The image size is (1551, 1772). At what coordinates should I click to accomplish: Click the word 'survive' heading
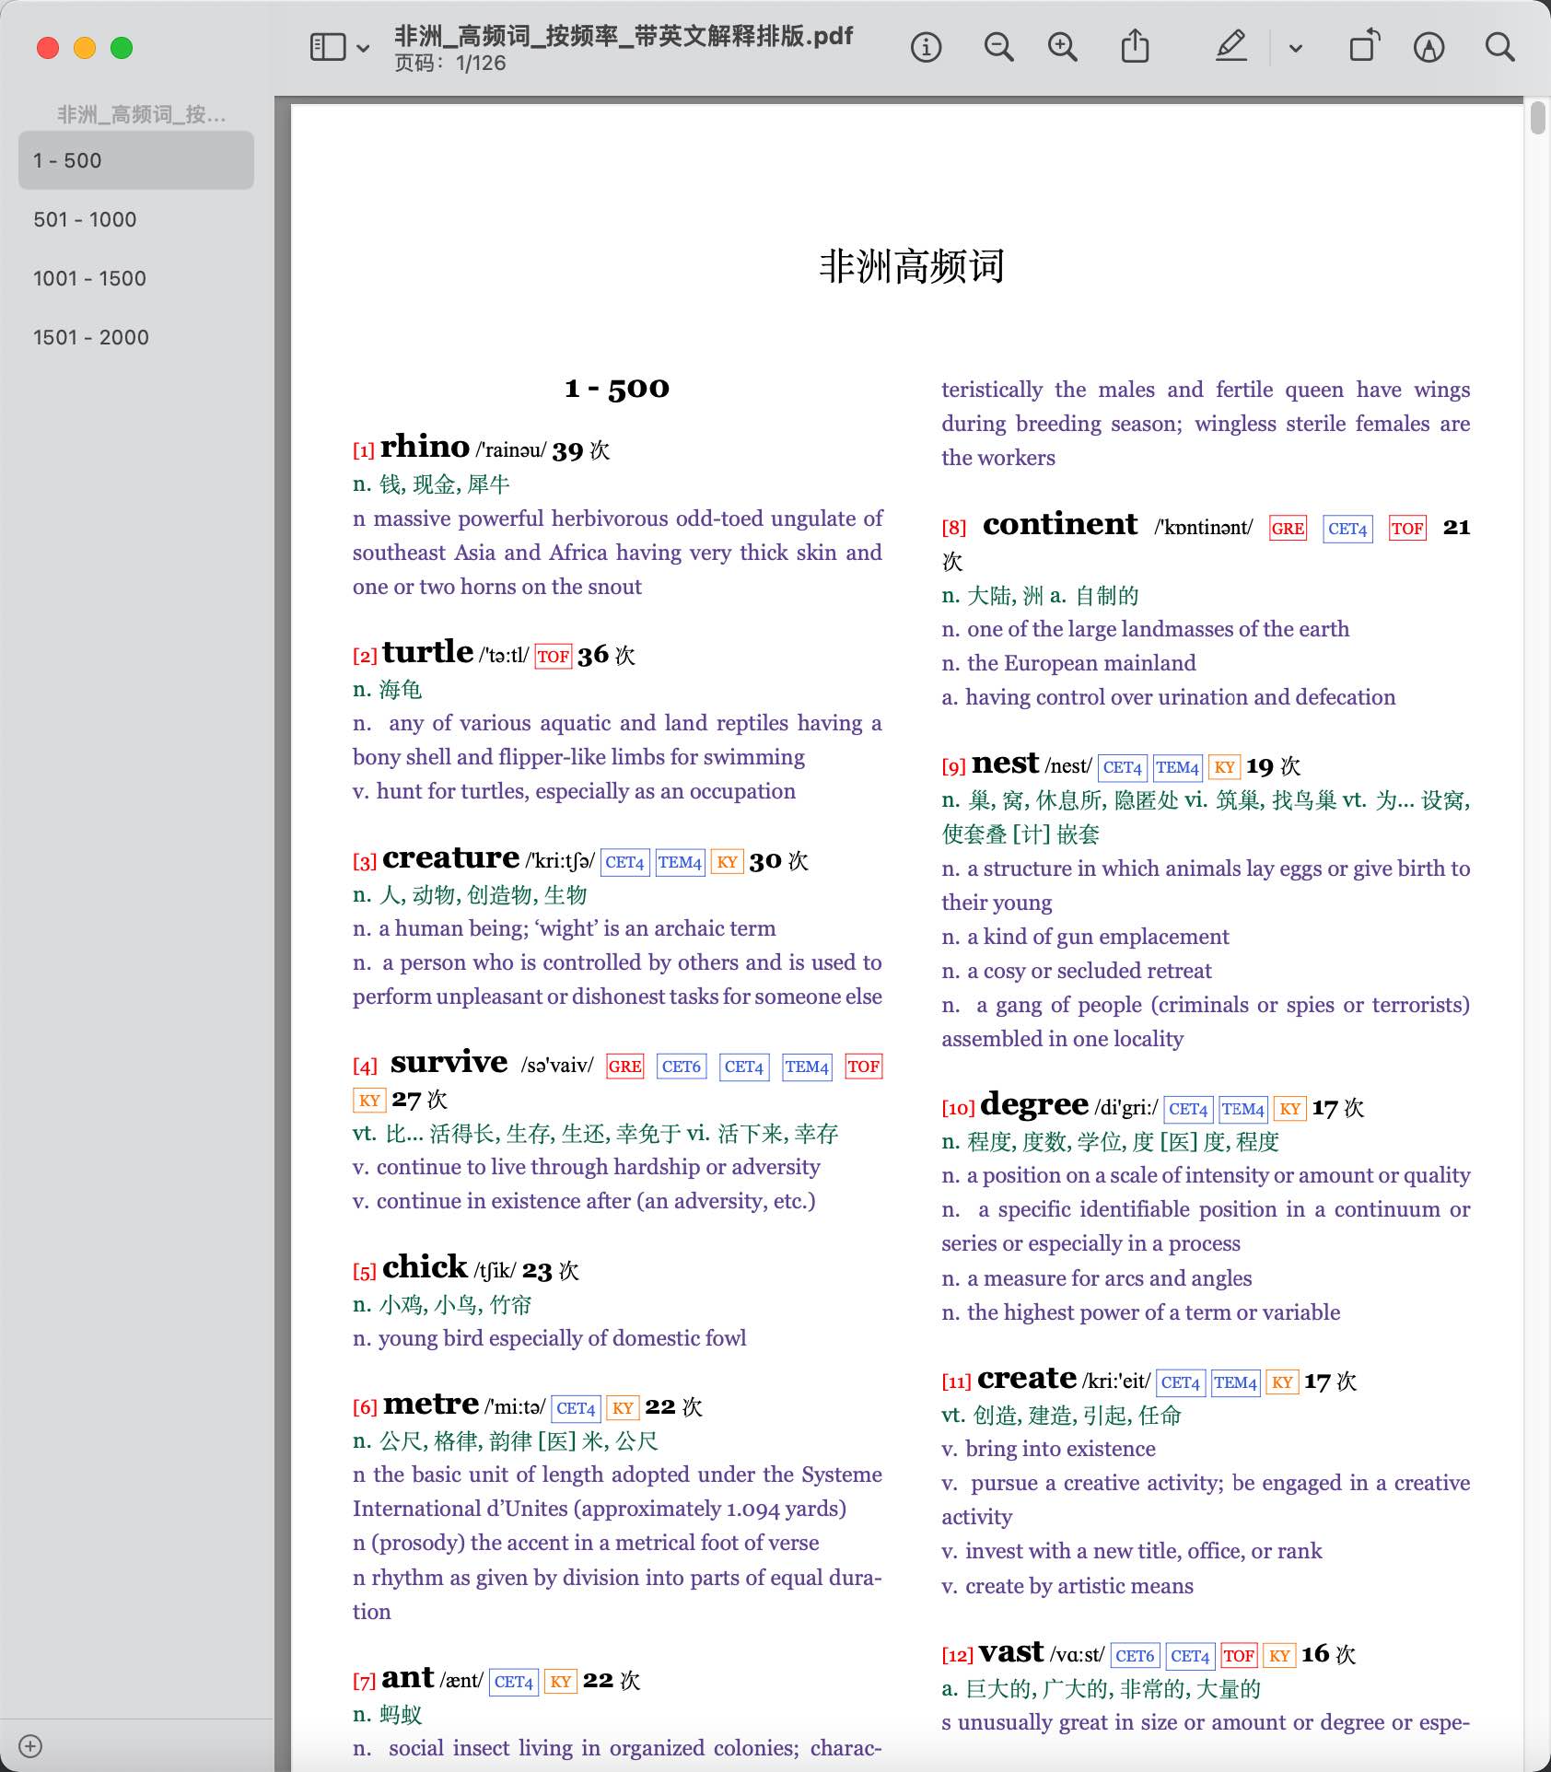pyautogui.click(x=449, y=1062)
